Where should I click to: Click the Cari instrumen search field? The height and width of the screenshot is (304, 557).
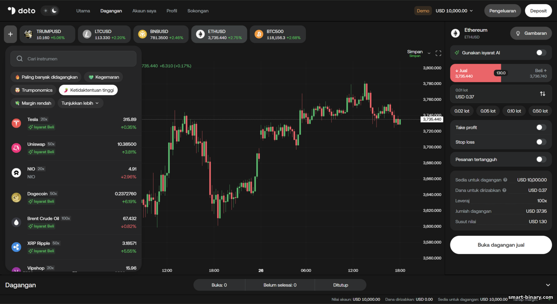[74, 59]
